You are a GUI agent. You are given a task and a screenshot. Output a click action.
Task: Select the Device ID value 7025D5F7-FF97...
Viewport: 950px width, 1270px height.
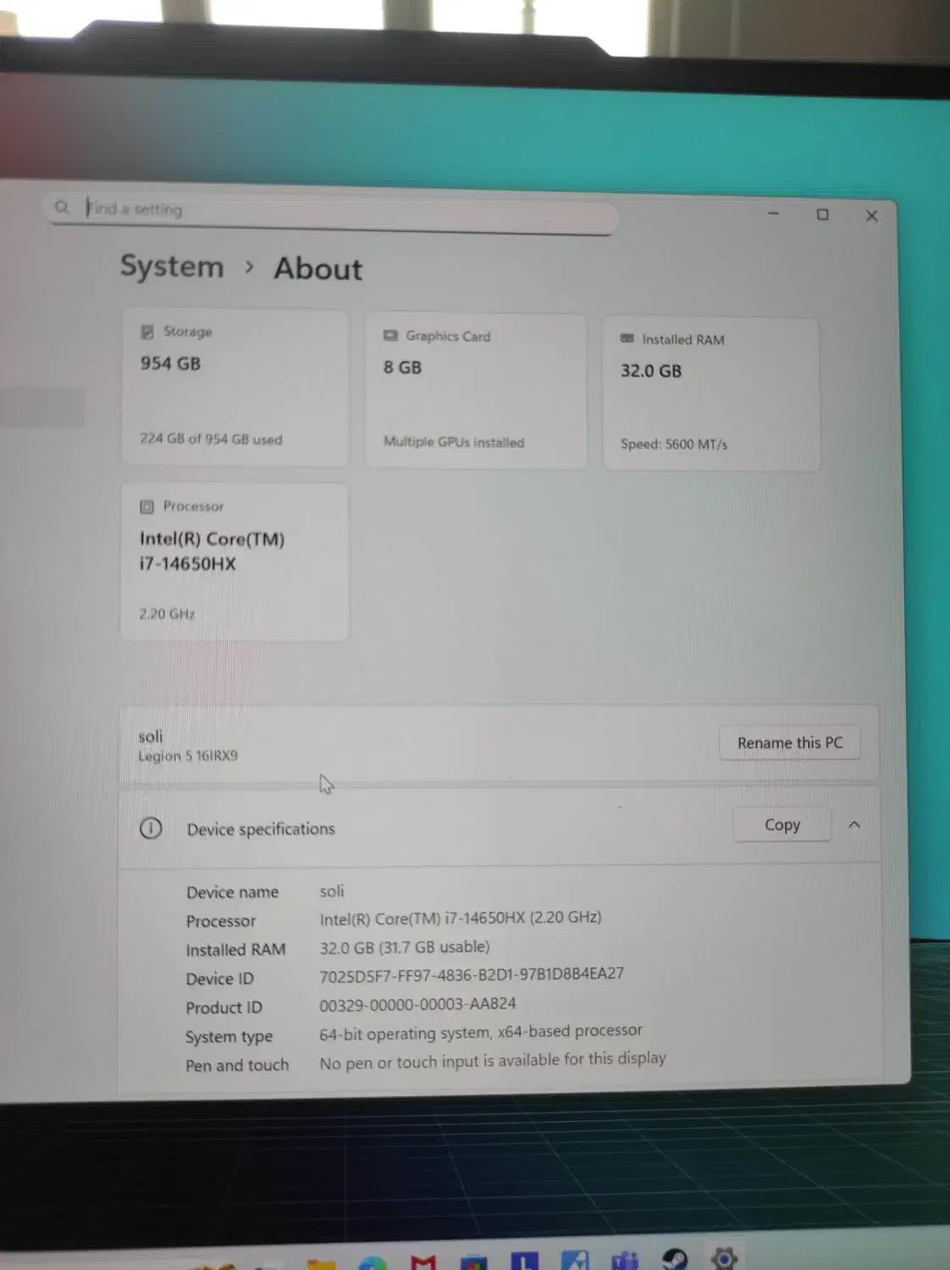[472, 975]
